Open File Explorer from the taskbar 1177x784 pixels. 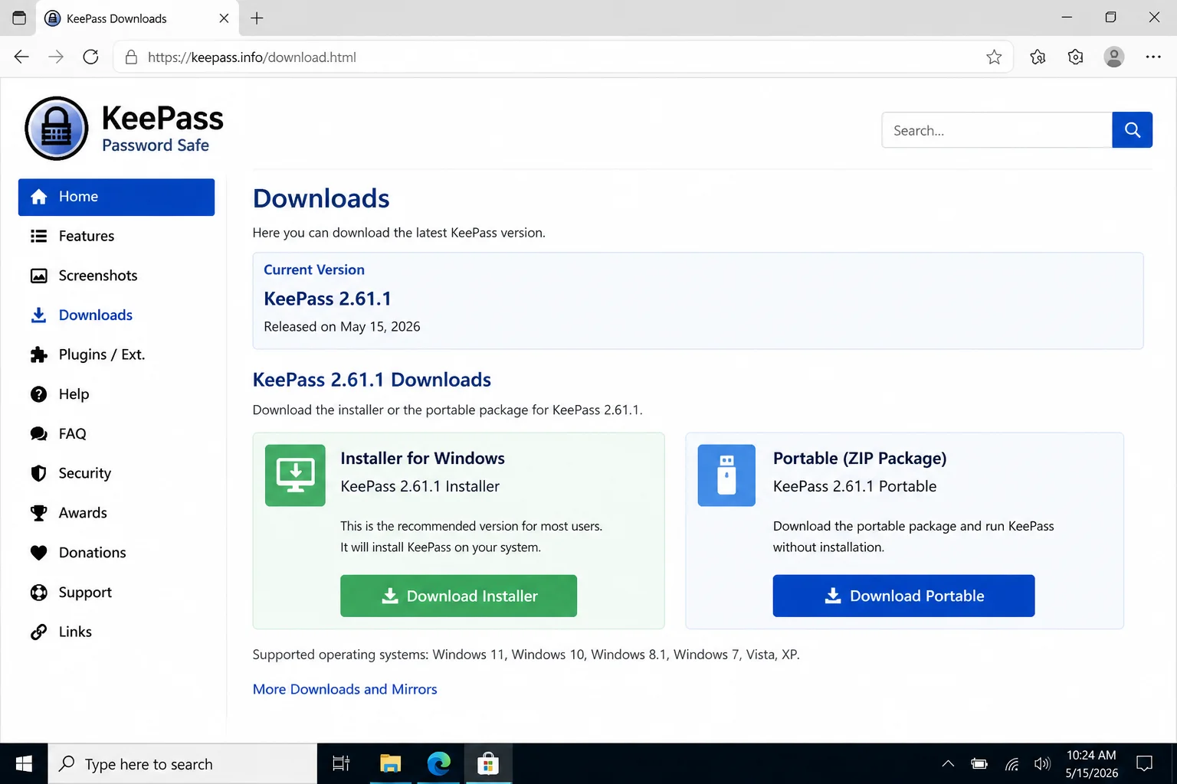pos(390,763)
